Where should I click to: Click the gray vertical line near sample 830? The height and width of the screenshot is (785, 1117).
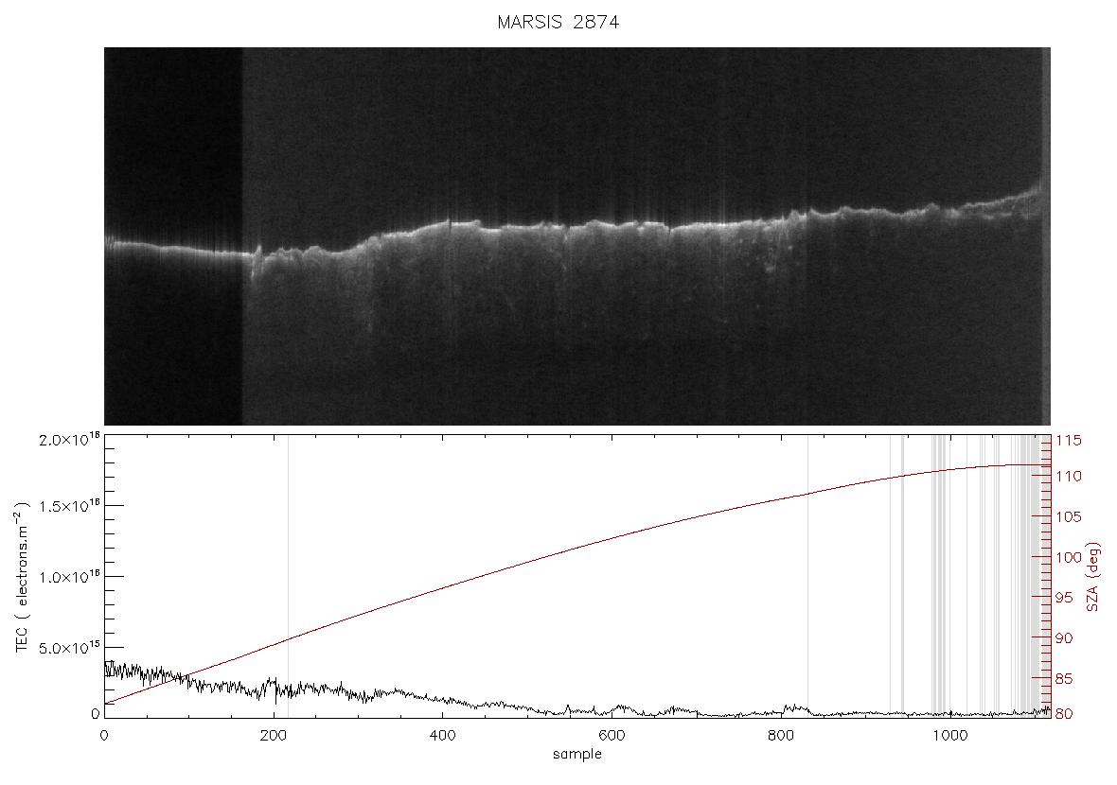807,575
